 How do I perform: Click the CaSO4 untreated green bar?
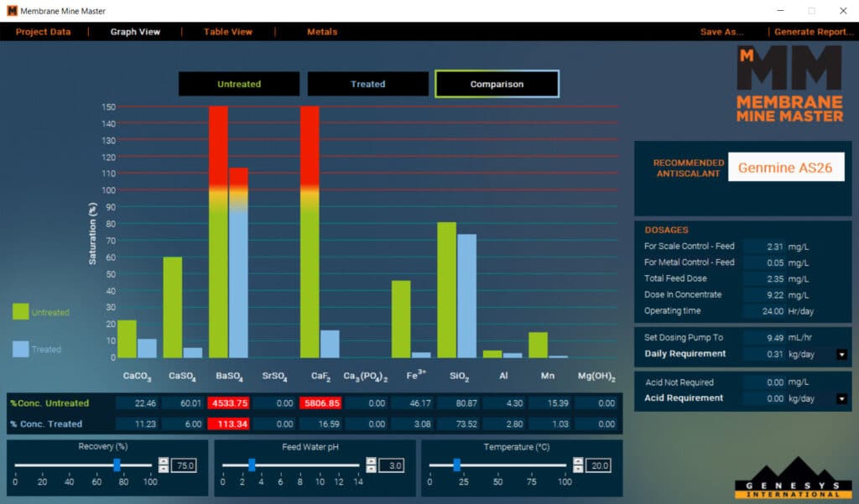click(173, 307)
